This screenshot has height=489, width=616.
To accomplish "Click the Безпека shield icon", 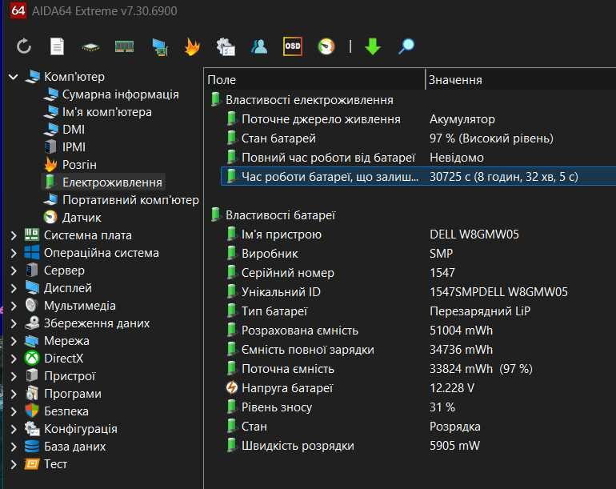I will [32, 411].
